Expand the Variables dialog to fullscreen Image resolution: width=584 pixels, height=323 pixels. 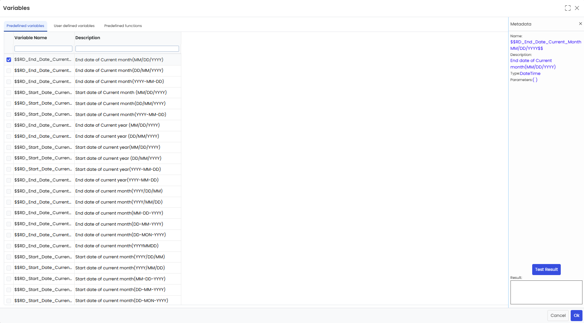pos(568,8)
